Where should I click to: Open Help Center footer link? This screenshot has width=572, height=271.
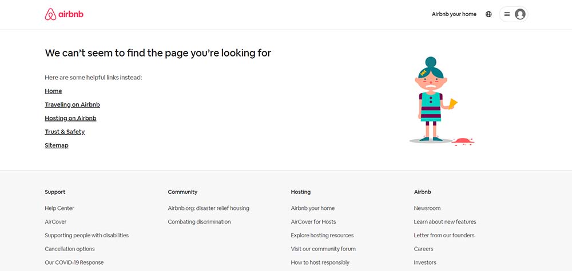pyautogui.click(x=59, y=208)
